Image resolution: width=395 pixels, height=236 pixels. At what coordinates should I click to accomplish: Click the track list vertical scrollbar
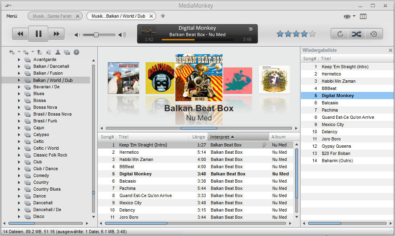point(296,173)
